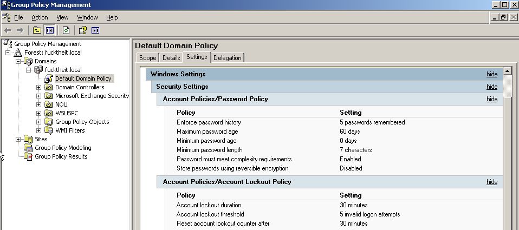Switch to the Scope tab
This screenshot has height=230, width=519.
(147, 58)
